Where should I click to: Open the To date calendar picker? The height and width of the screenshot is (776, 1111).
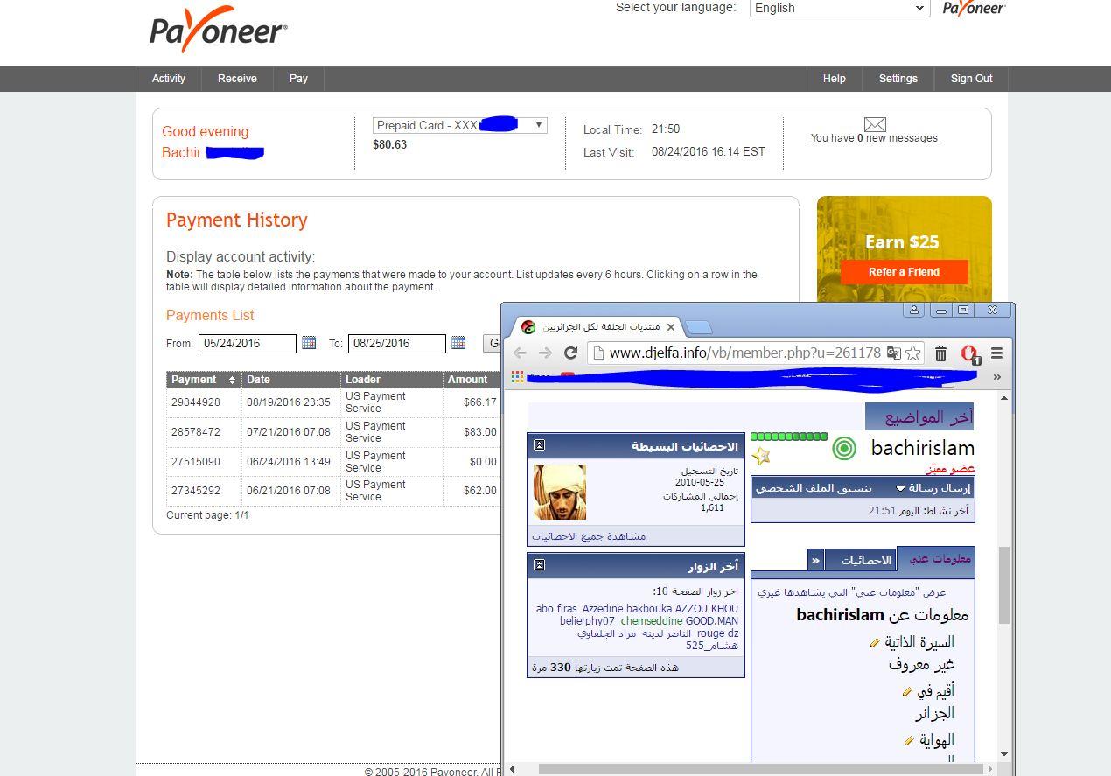(458, 343)
